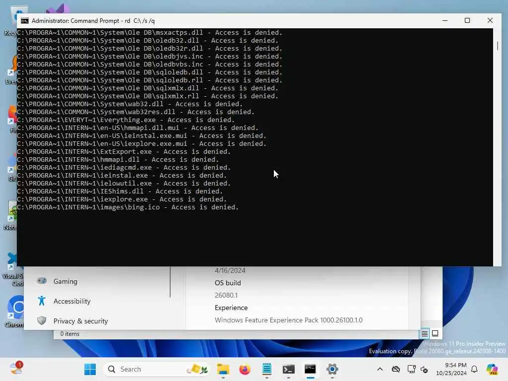Viewport: 508px width, 381px height.
Task: Click the IEShims.dll output line
Action: tap(120, 191)
